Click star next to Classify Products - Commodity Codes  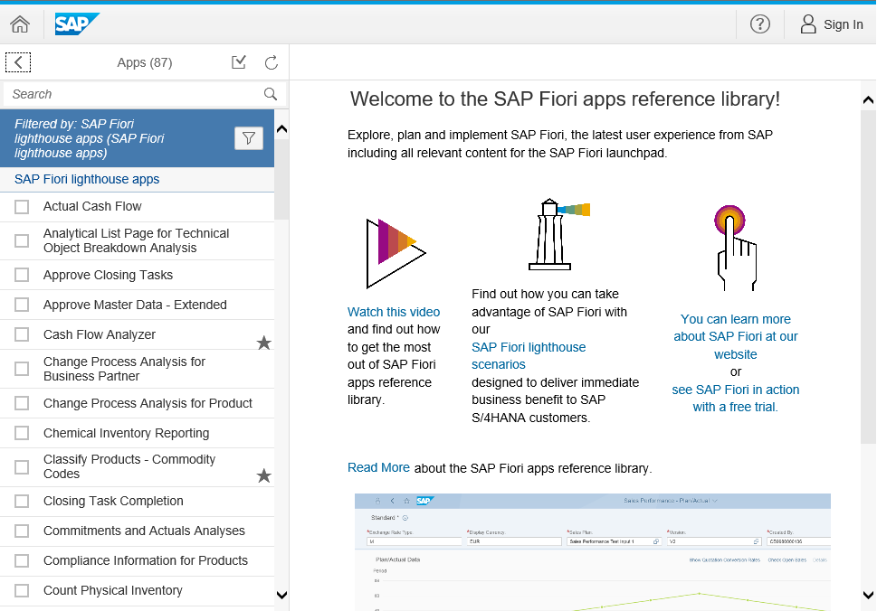point(263,475)
